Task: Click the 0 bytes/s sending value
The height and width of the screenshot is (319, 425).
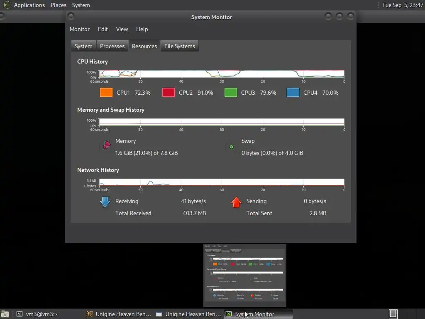Action: click(x=315, y=201)
